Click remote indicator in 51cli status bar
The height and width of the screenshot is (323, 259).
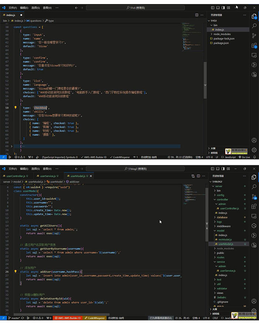pos(3,157)
